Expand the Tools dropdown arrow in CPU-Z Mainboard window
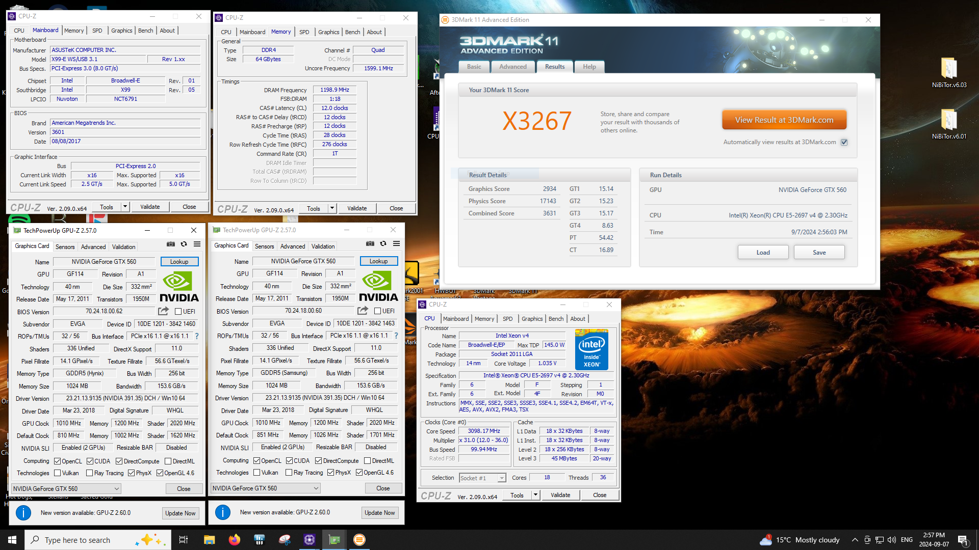The height and width of the screenshot is (550, 979). coord(125,207)
